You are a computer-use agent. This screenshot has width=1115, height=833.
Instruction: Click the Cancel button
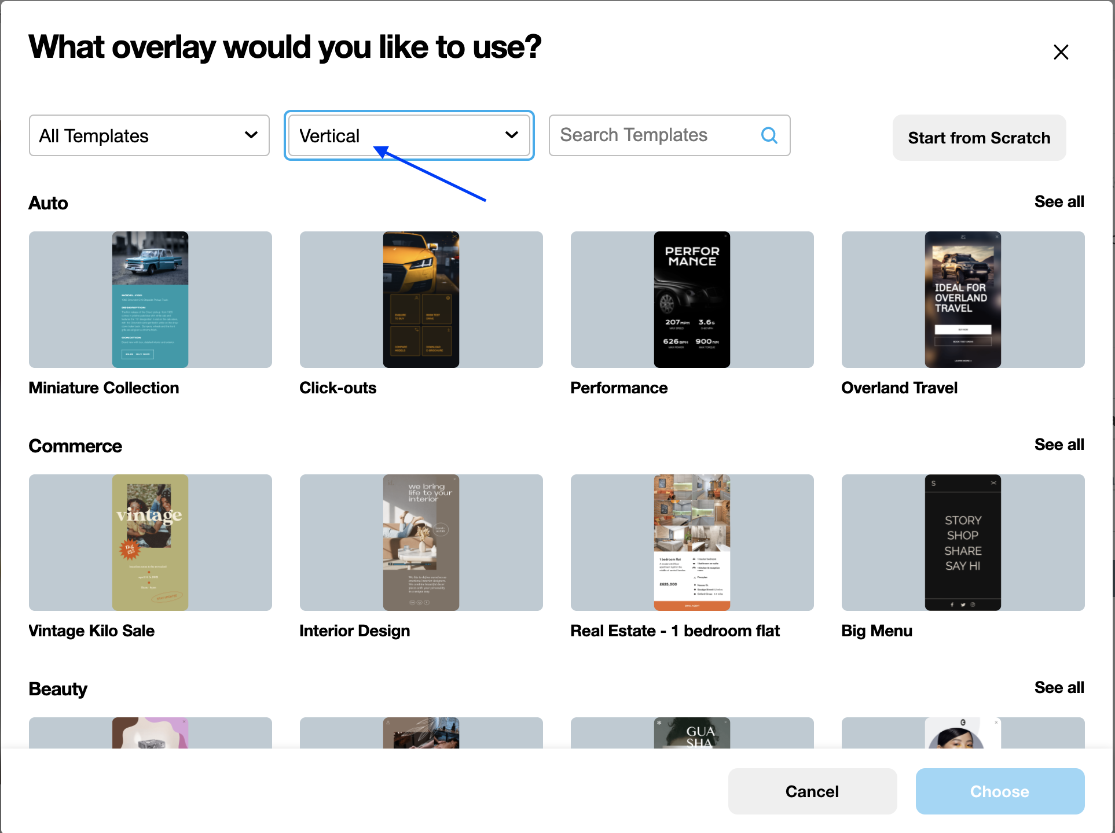click(812, 791)
